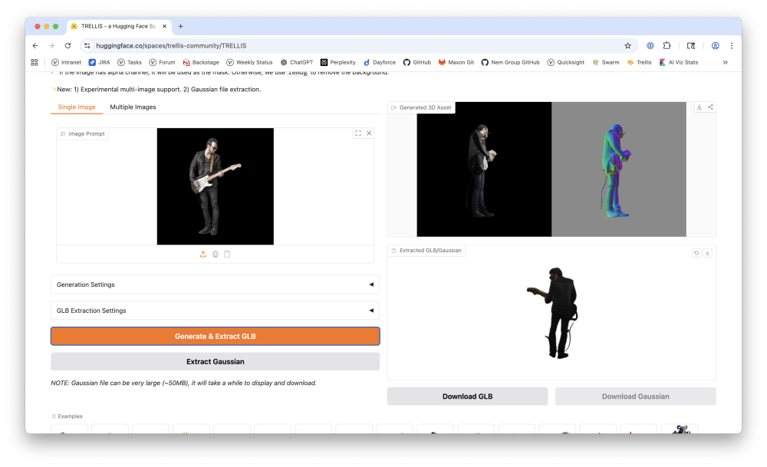The height and width of the screenshot is (467, 767).
Task: Download the generated 3D asset video
Action: [700, 107]
